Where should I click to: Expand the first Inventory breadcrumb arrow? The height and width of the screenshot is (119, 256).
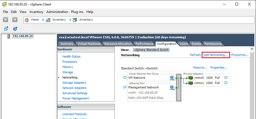43,20
